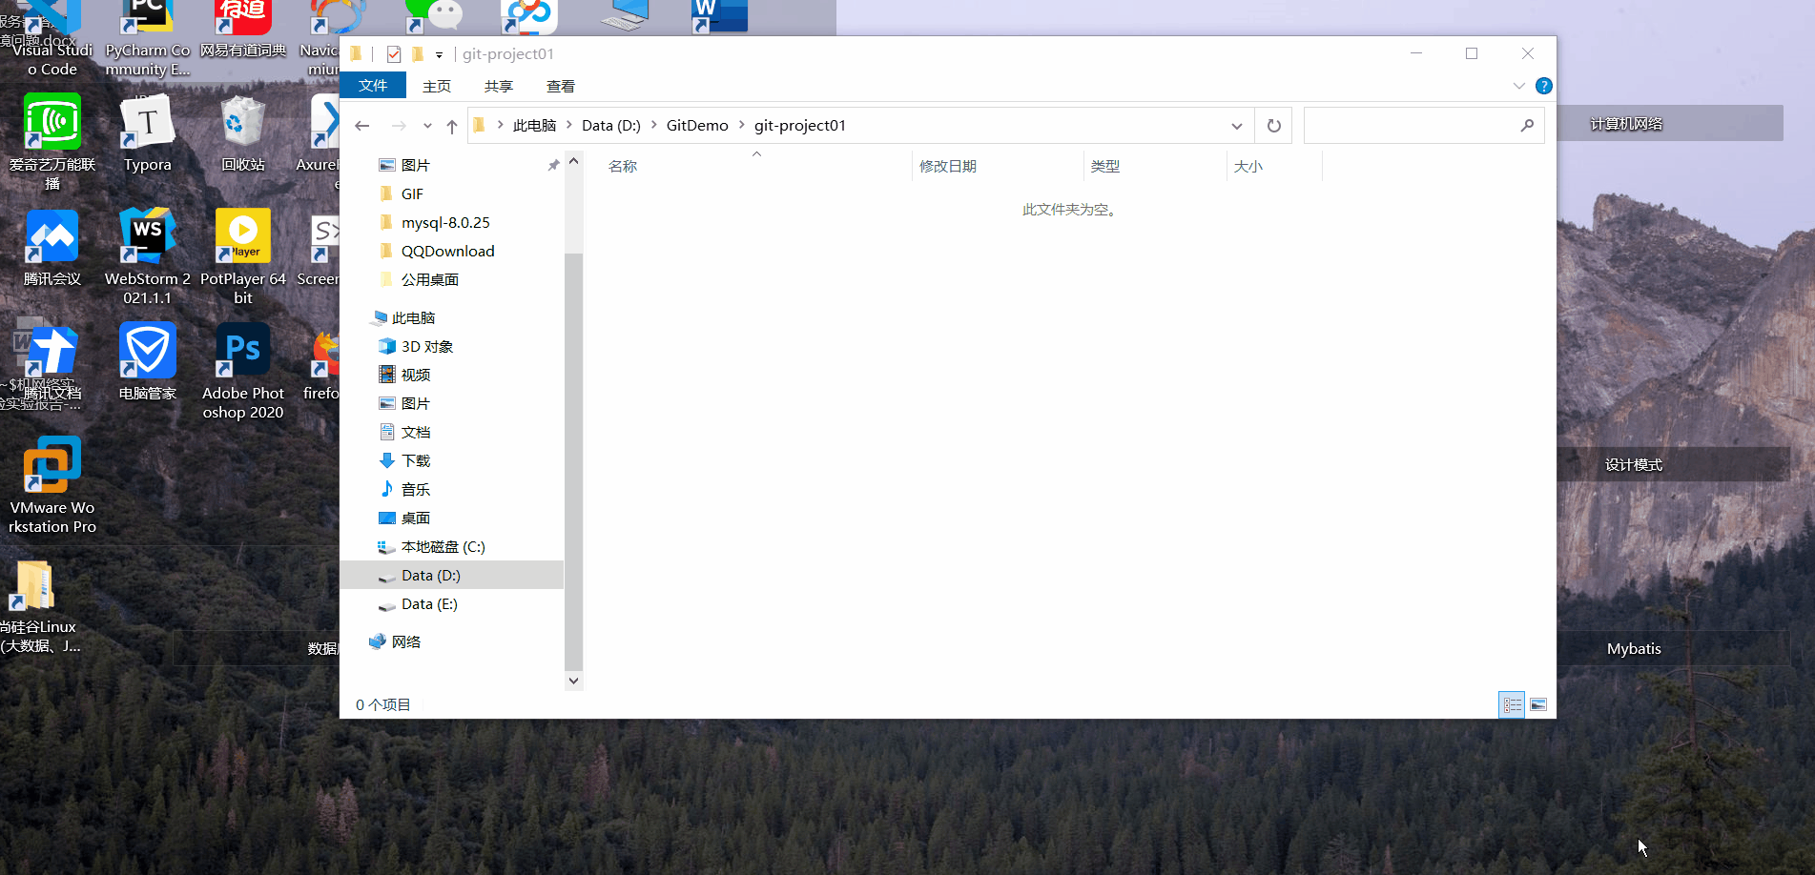
Task: Click the properties checkmark toolbar icon
Action: tap(394, 54)
